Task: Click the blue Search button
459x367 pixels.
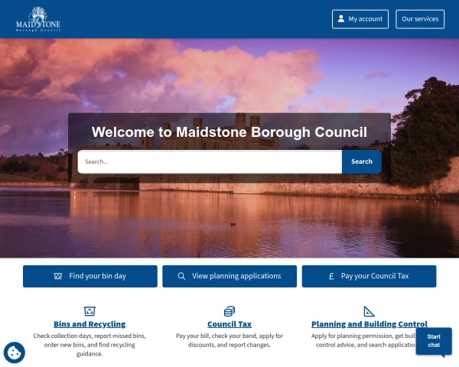Action: click(x=362, y=161)
